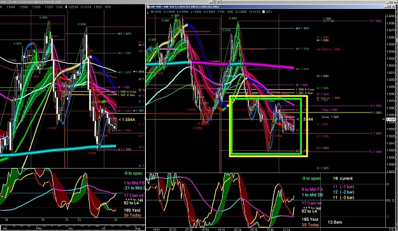Click '185 Yest' in the right chart
The image size is (398, 231).
(x=310, y=220)
